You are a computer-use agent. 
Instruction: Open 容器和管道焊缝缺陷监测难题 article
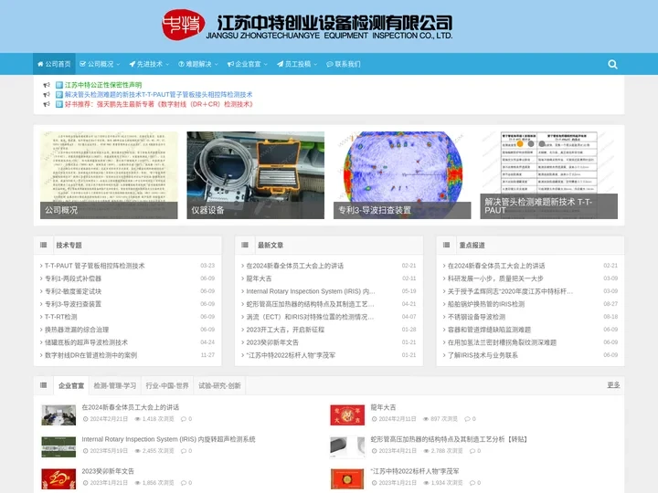[489, 330]
